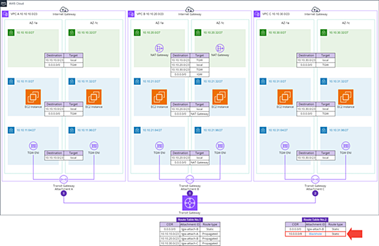Click the Internet Gateway icon above VPC C
Image resolution: width=379 pixels, height=246 pixels.
tap(316, 10)
